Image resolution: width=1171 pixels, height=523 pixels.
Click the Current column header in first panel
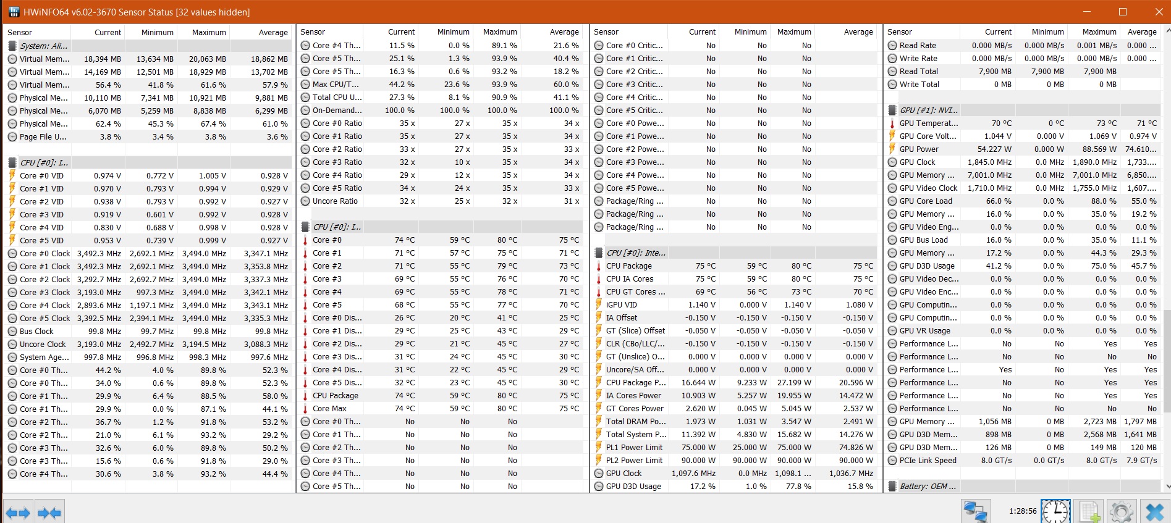click(98, 32)
